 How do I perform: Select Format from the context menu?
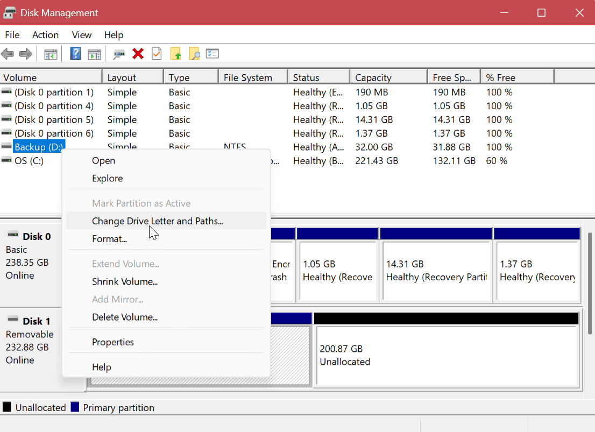click(109, 239)
